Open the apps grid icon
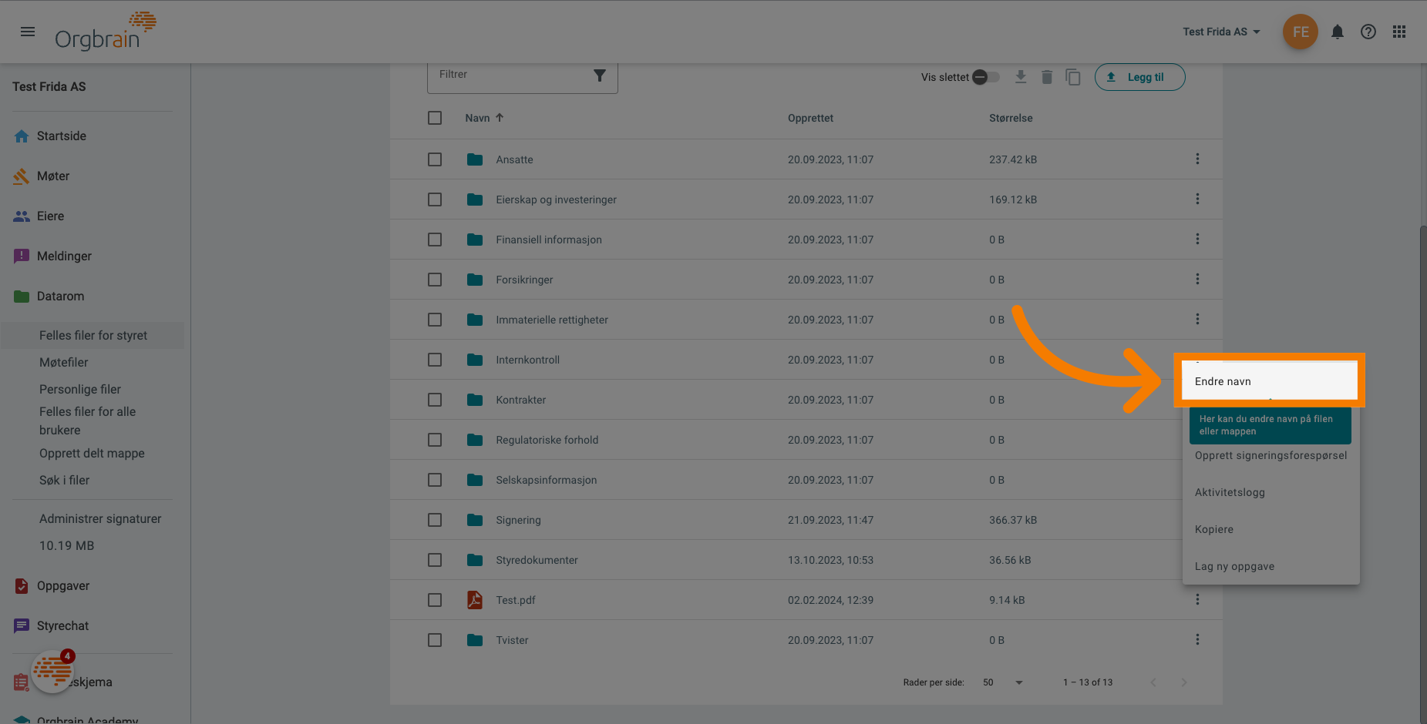1427x724 pixels. click(x=1399, y=32)
